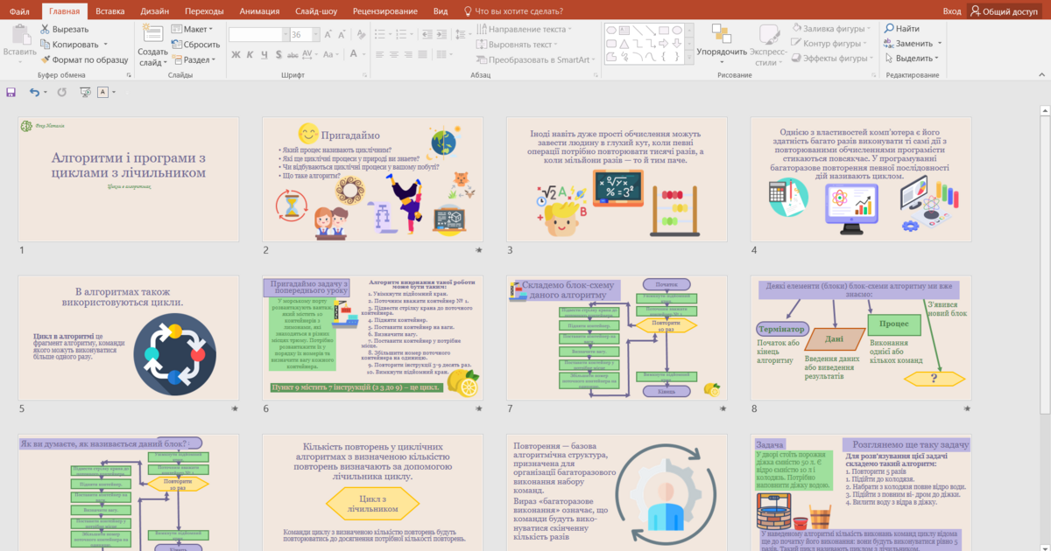Viewport: 1051px width, 551px height.
Task: Click the Общий доступ share button
Action: click(1004, 10)
